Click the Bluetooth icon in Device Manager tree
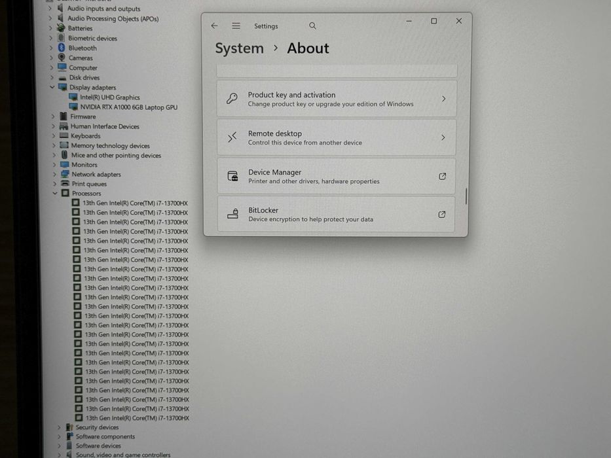611x458 pixels. tap(62, 48)
